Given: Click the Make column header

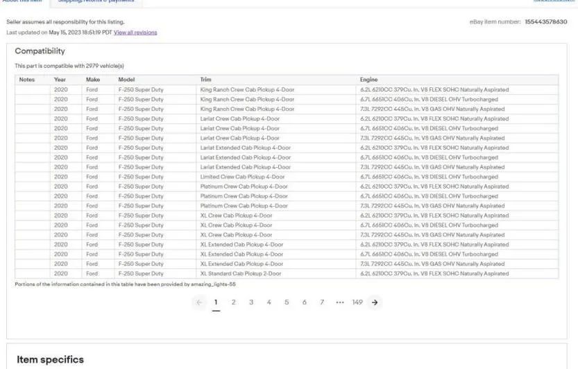Looking at the screenshot, I should (x=93, y=80).
